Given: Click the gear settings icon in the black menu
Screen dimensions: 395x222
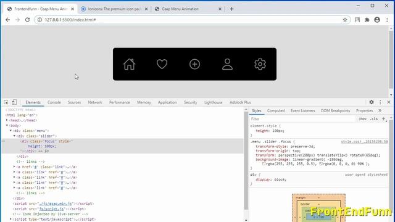Looking at the screenshot, I should coord(260,64).
